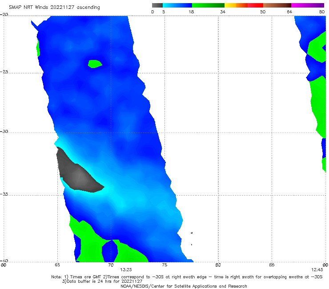The width and height of the screenshot is (329, 289).
Task: Click the color bar label "50"
Action: (x=263, y=12)
